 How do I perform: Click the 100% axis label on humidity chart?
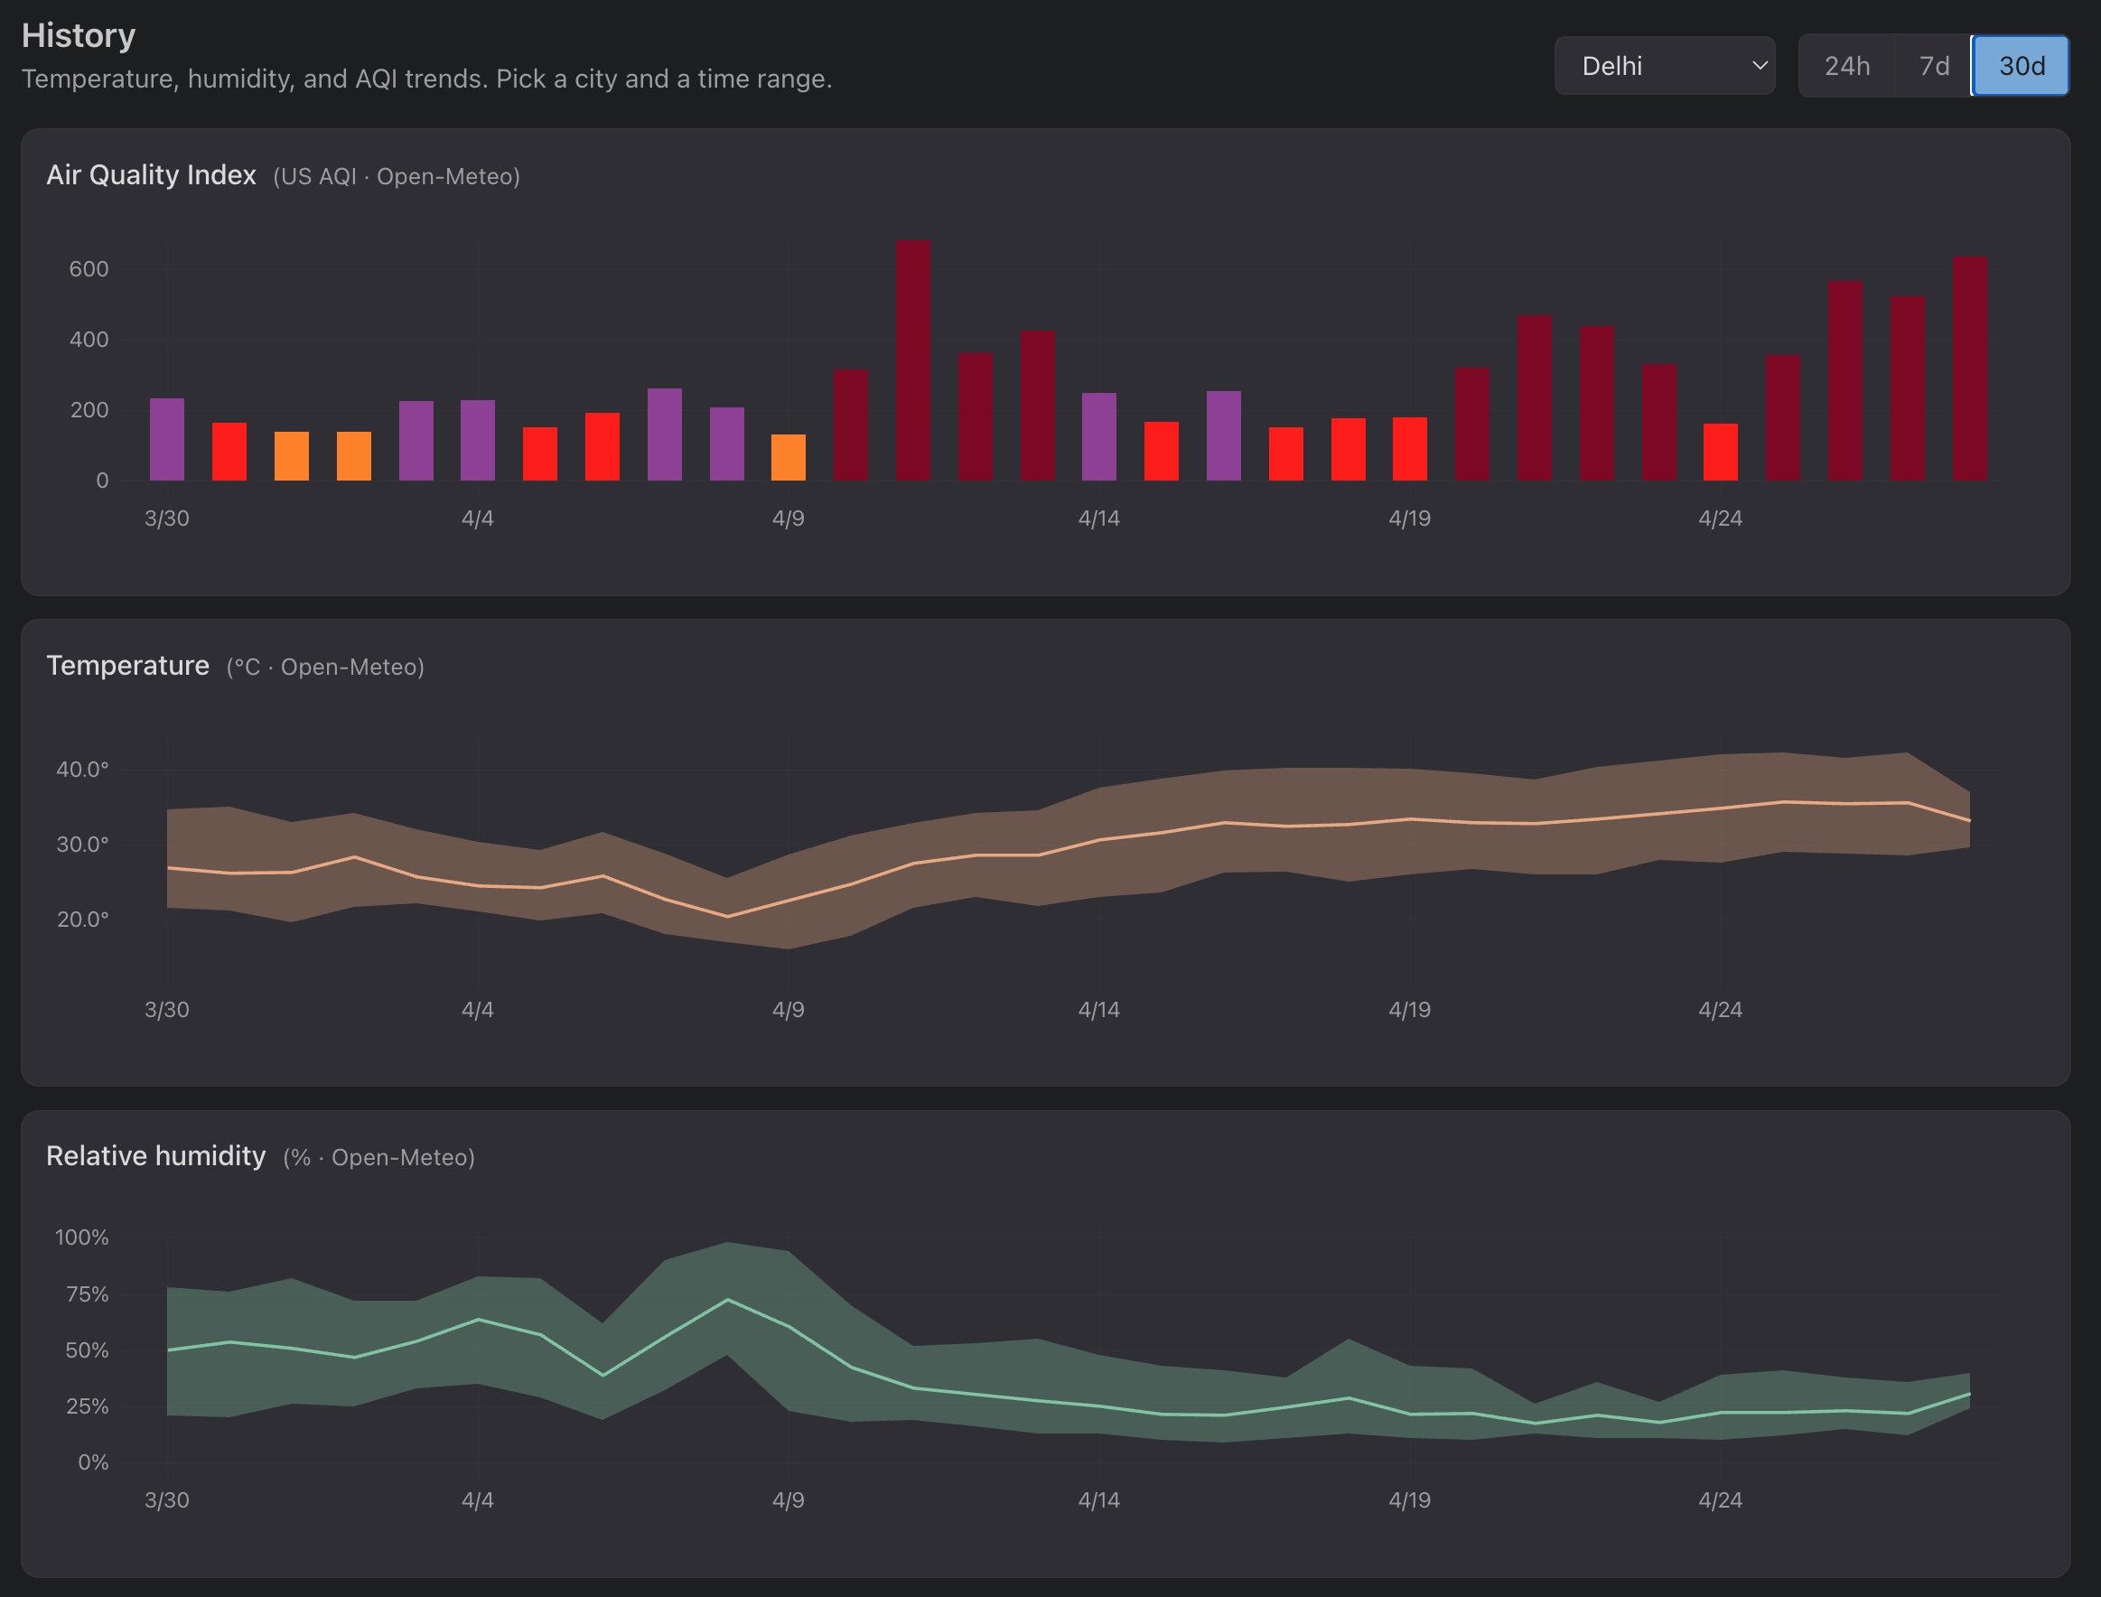[80, 1238]
